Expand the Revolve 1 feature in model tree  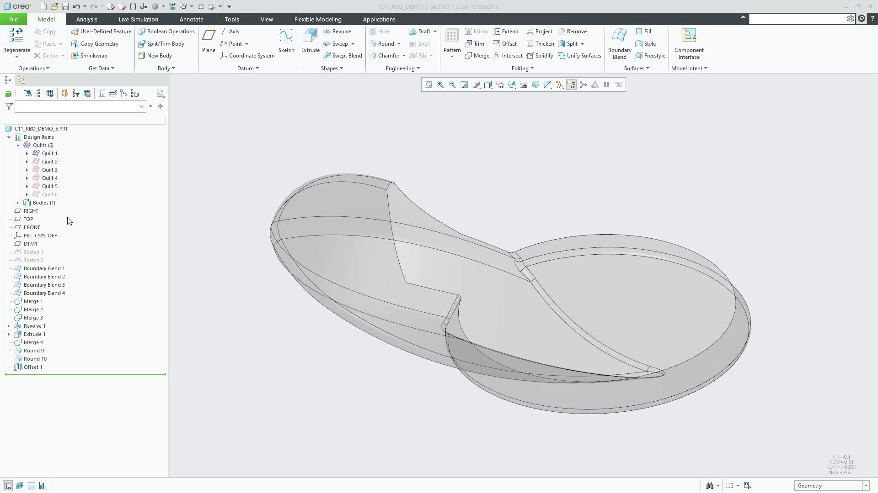(x=9, y=326)
